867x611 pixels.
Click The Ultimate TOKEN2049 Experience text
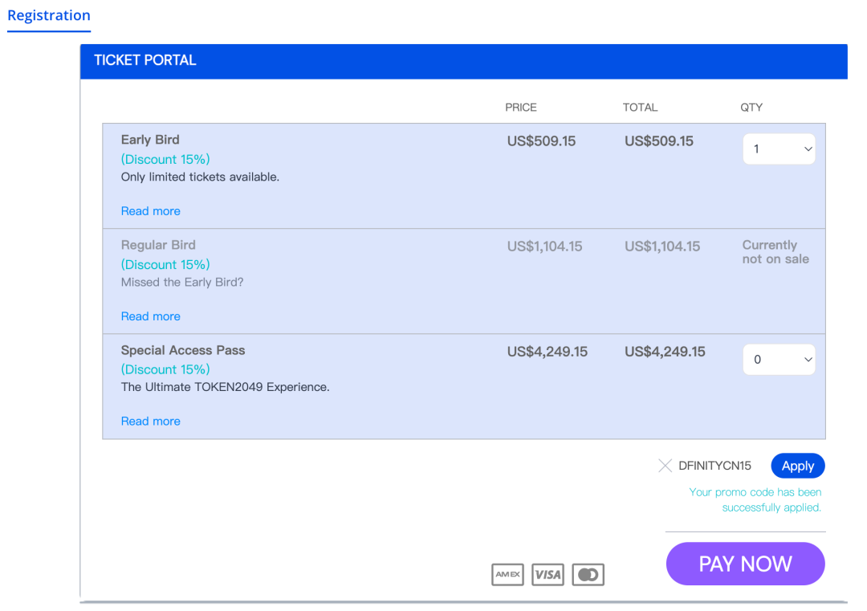225,387
